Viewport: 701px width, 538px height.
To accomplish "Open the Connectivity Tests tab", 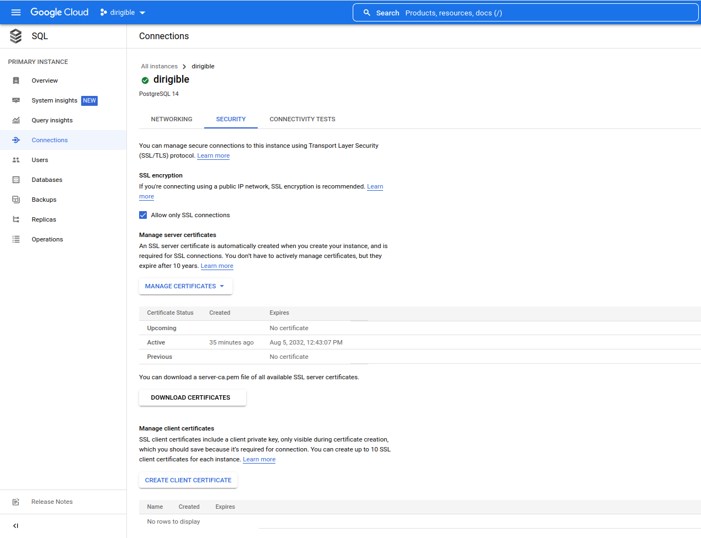I will (302, 119).
